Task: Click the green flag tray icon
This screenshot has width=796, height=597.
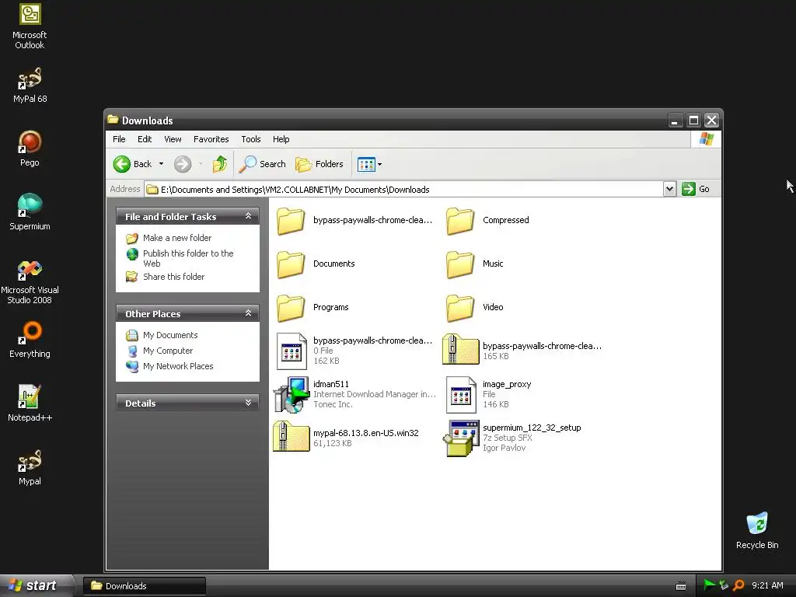Action: pyautogui.click(x=709, y=585)
